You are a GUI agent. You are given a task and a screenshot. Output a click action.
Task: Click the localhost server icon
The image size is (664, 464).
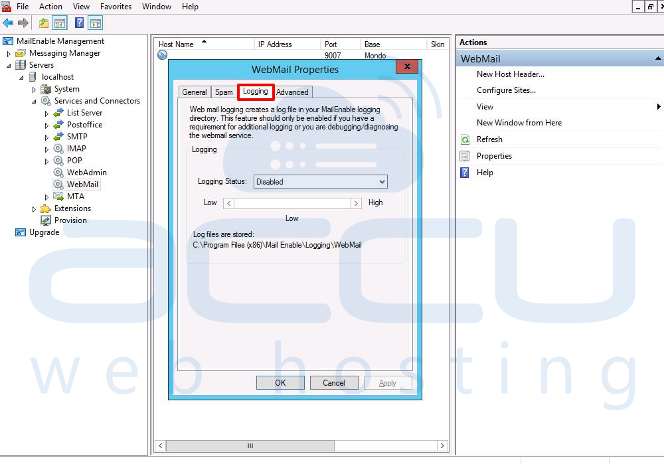(x=33, y=76)
